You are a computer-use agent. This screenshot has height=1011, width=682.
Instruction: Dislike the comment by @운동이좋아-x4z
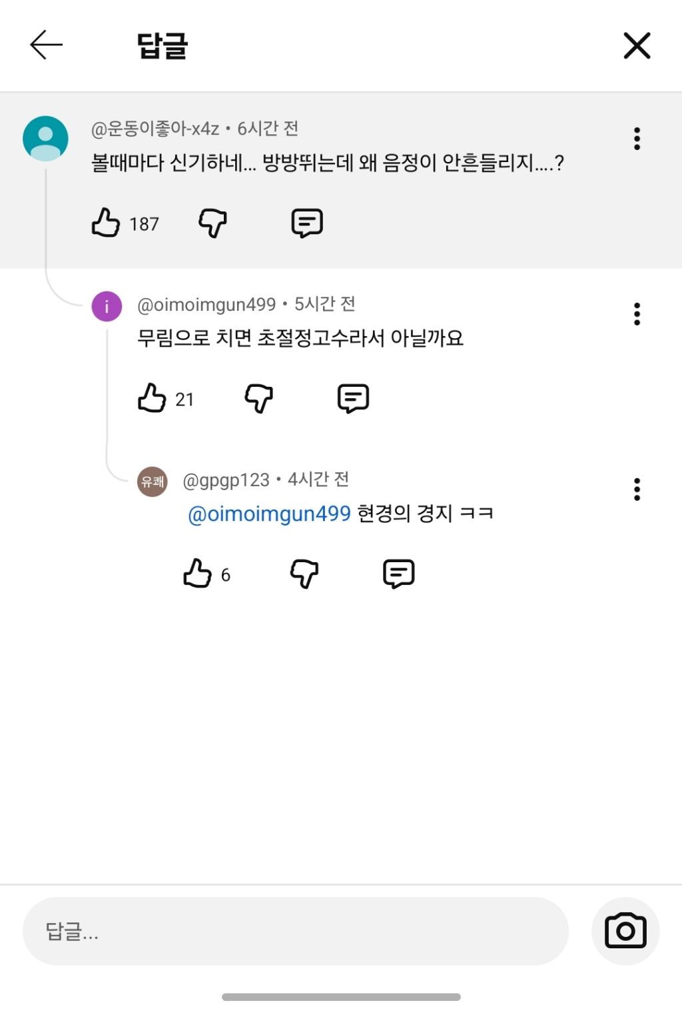213,223
